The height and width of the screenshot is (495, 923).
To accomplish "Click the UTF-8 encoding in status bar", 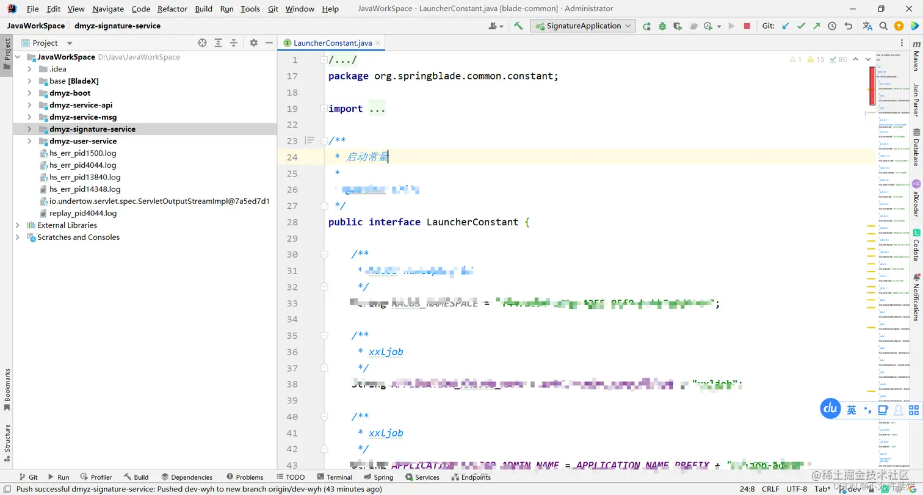I will pos(798,489).
